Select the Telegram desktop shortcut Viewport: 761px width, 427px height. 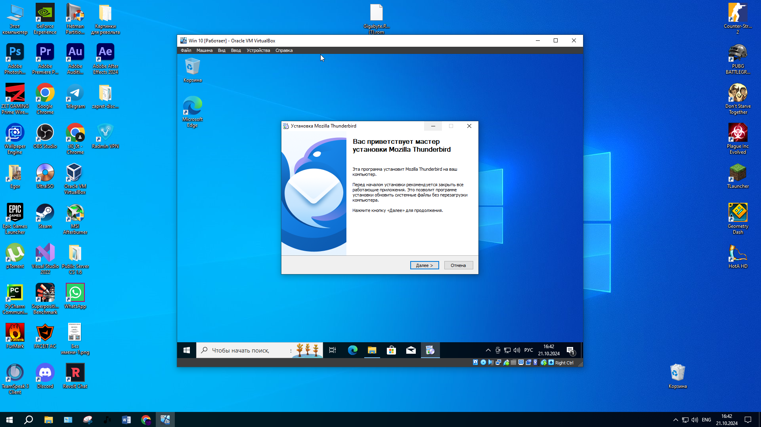tap(75, 96)
